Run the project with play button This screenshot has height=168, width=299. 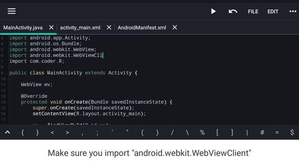pyautogui.click(x=214, y=11)
